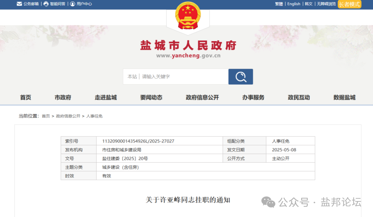Screen dimensions: 373x217
Task: Switch language to English
Action: pyautogui.click(x=294, y=4)
